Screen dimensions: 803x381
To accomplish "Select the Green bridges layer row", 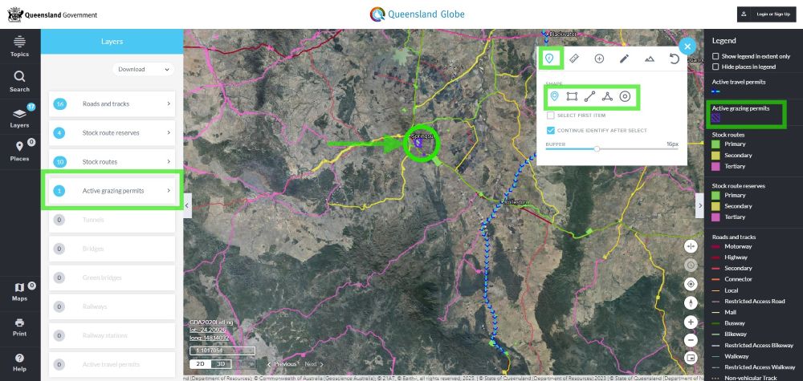I will [x=112, y=278].
